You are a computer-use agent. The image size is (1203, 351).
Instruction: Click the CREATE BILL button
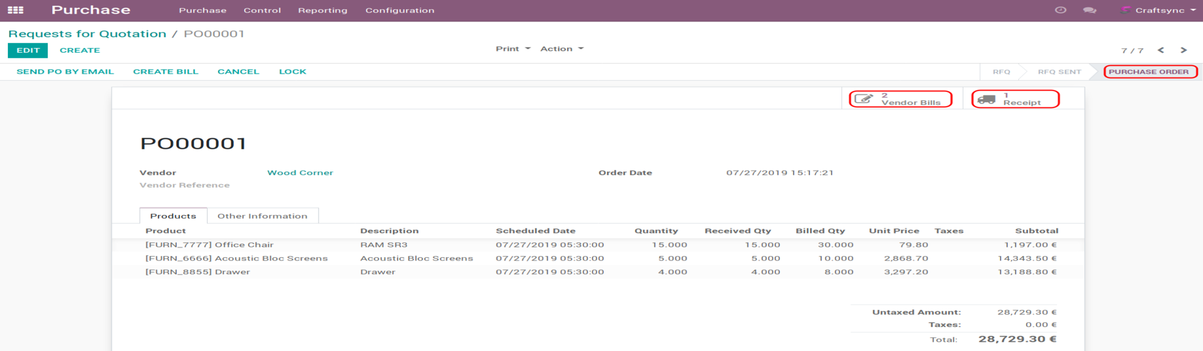(165, 72)
